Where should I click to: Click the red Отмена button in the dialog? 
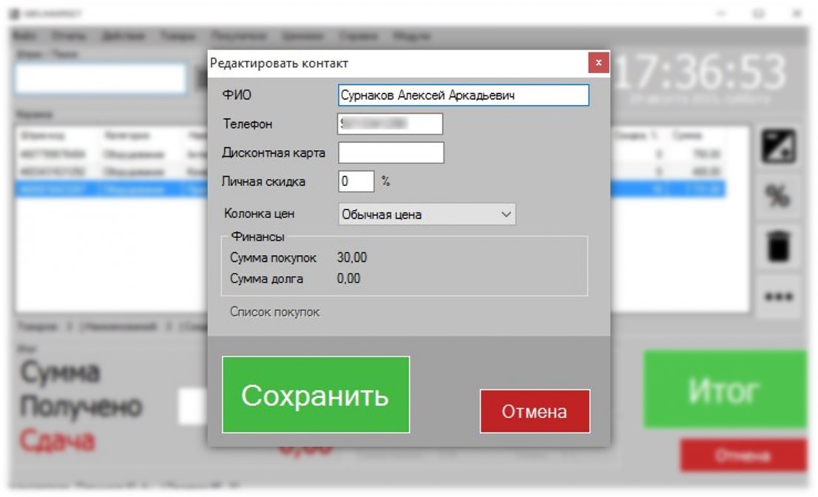(535, 411)
